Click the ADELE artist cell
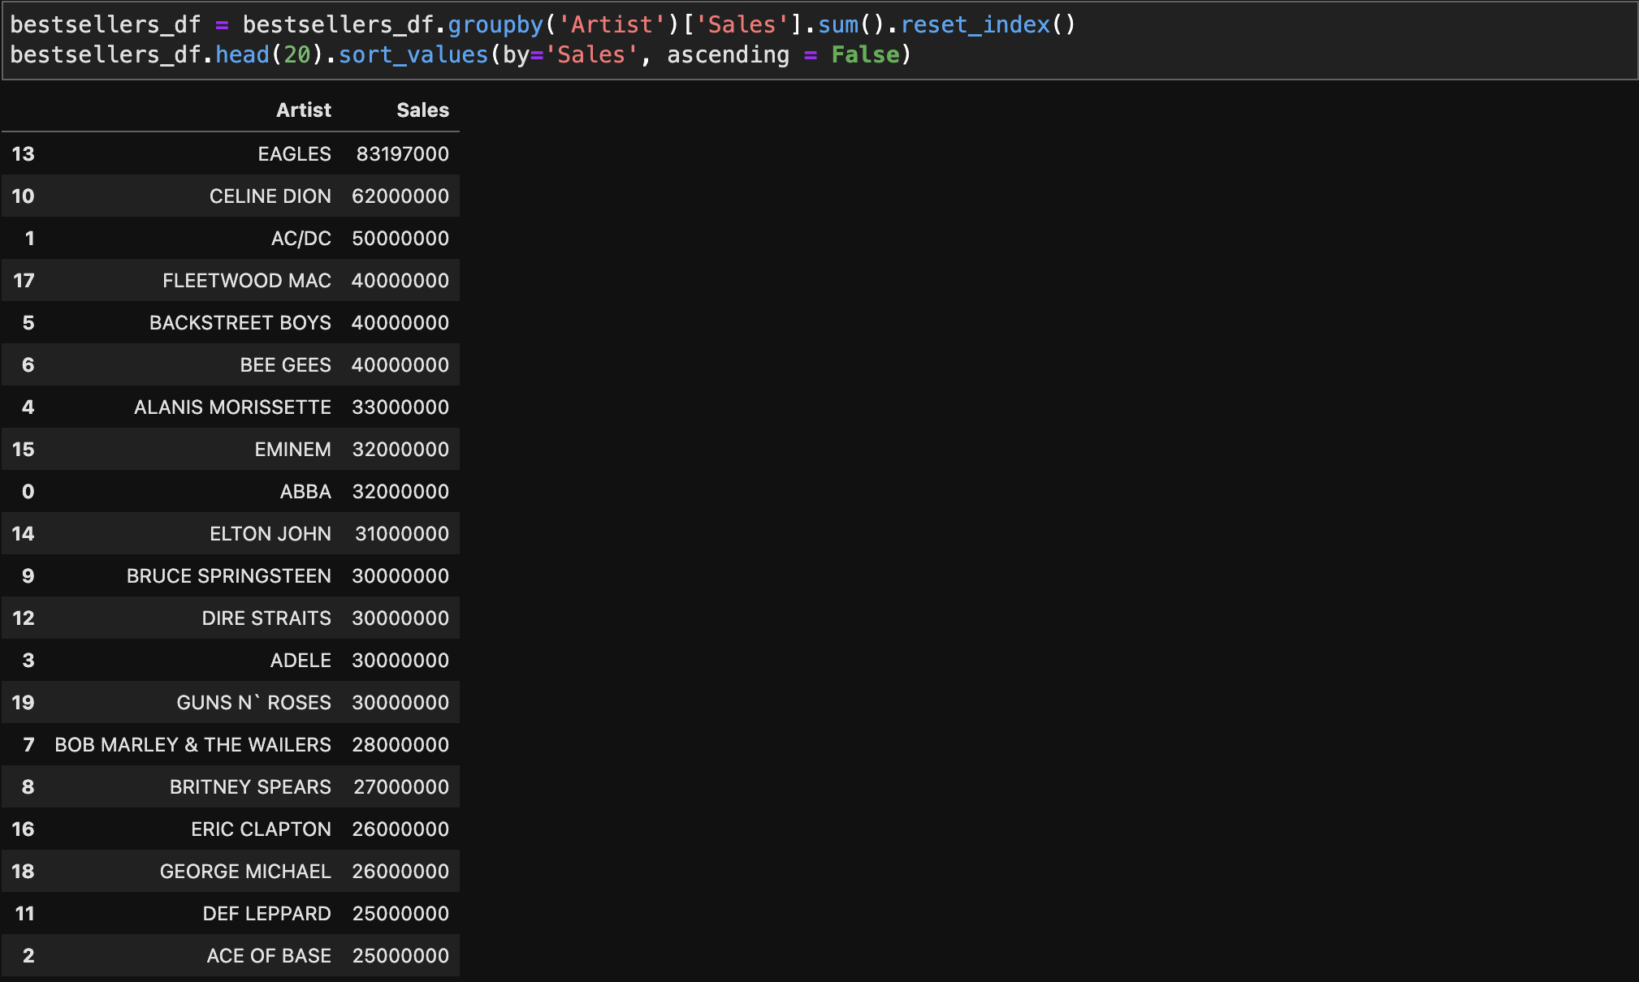The height and width of the screenshot is (982, 1639). (301, 660)
